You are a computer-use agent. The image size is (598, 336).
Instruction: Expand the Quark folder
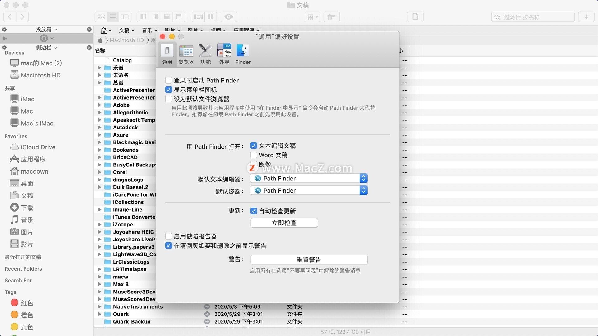[99, 314]
